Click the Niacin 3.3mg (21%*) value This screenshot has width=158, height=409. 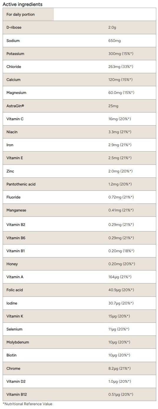(x=120, y=132)
